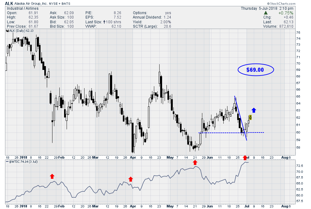Click the green up-triangle change indicator
The width and height of the screenshot is (311, 209).
[266, 13]
